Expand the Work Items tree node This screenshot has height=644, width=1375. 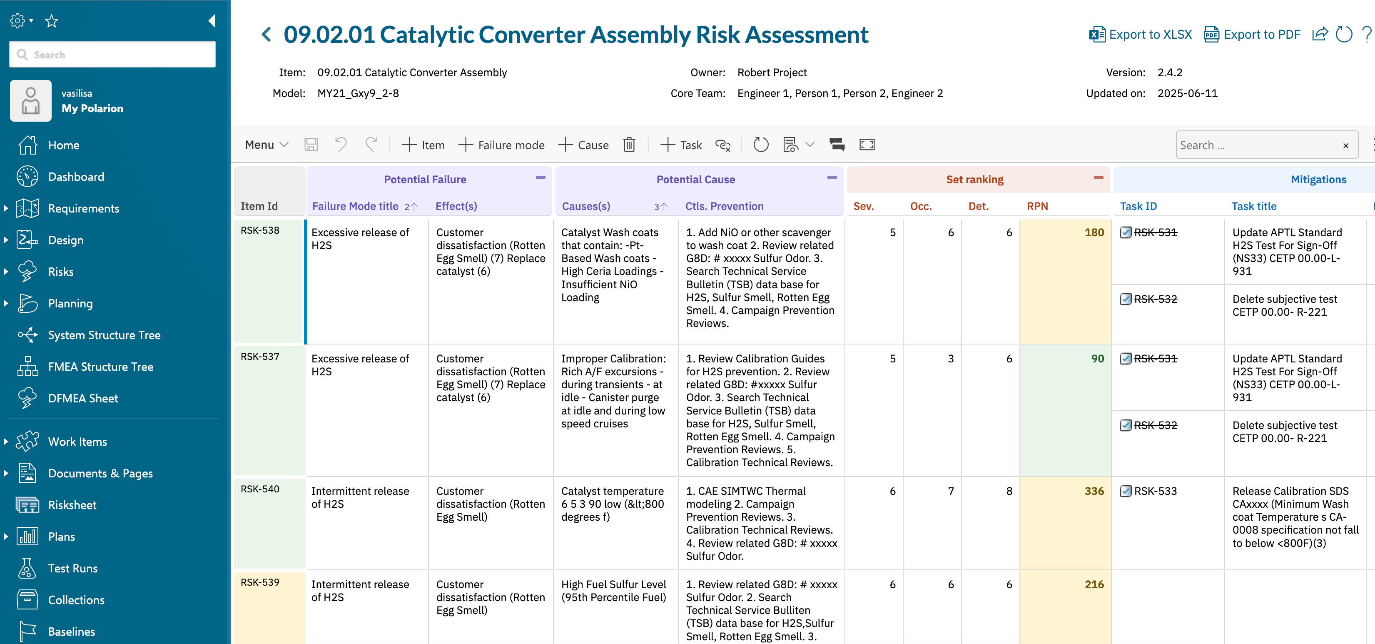(x=6, y=442)
